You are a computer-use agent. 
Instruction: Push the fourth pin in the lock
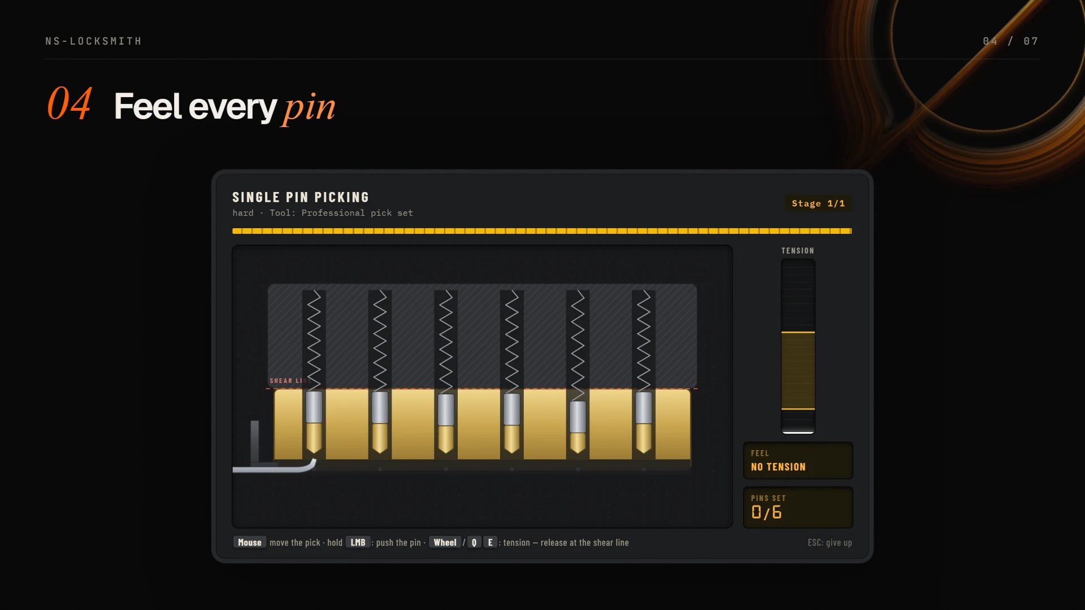(512, 424)
